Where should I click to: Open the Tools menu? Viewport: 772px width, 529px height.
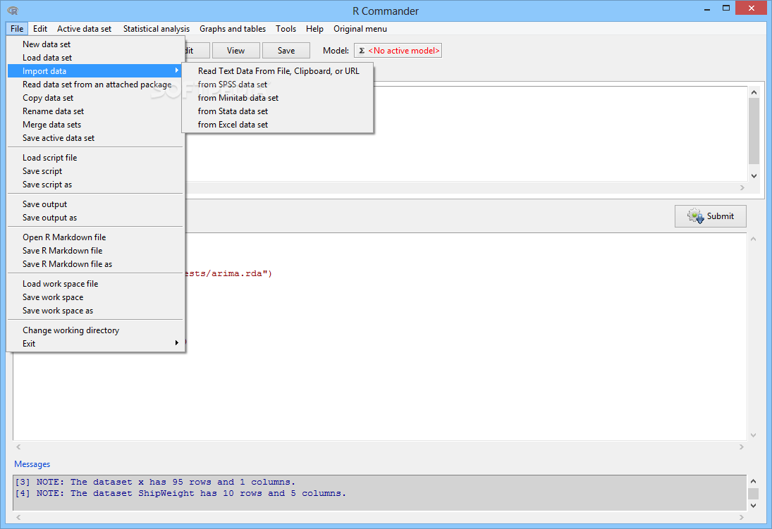(x=286, y=29)
